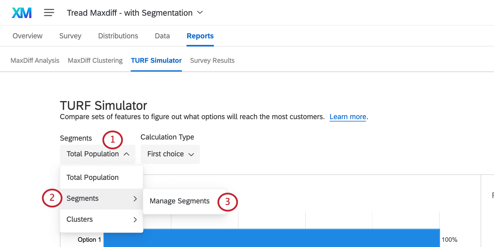Expand the Segments submenu arrow

pyautogui.click(x=135, y=199)
